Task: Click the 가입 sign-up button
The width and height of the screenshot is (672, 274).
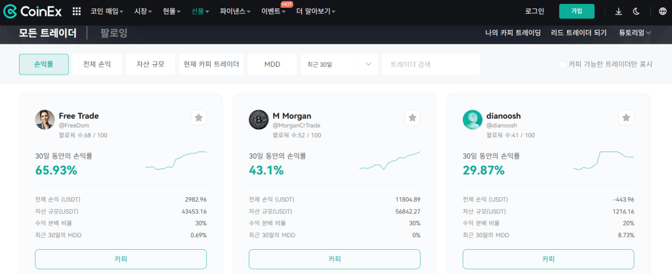Action: (577, 11)
